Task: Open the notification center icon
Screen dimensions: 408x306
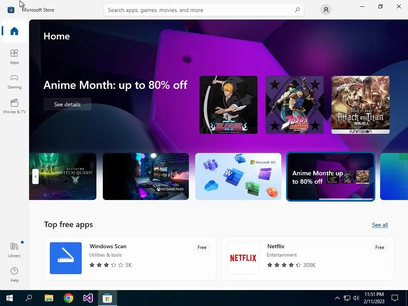Action: click(x=395, y=298)
